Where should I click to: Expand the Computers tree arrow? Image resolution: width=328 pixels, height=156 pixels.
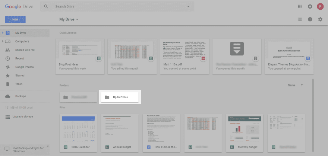tap(3, 41)
